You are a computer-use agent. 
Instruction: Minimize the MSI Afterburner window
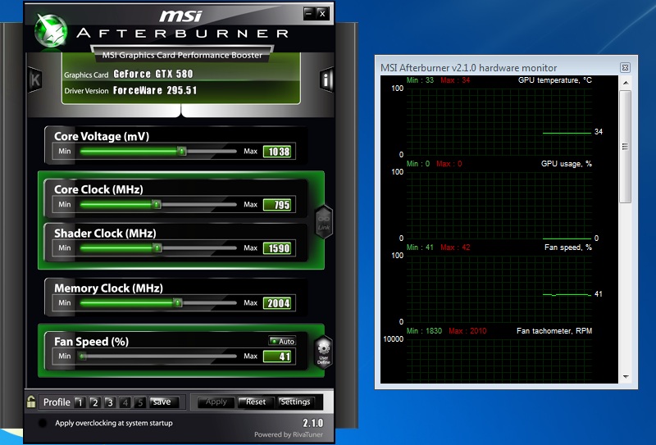(309, 13)
